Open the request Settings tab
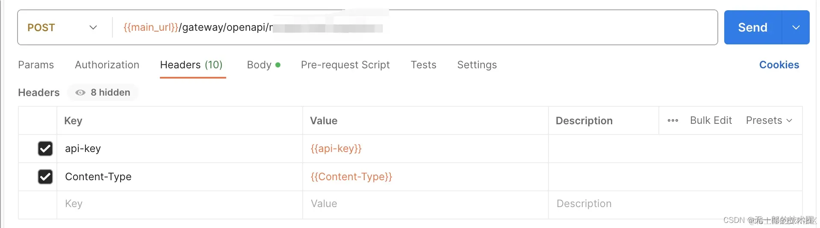820x228 pixels. 477,65
